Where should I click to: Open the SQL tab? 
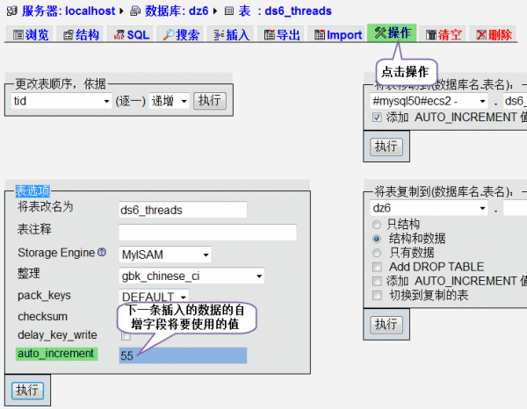tap(130, 34)
